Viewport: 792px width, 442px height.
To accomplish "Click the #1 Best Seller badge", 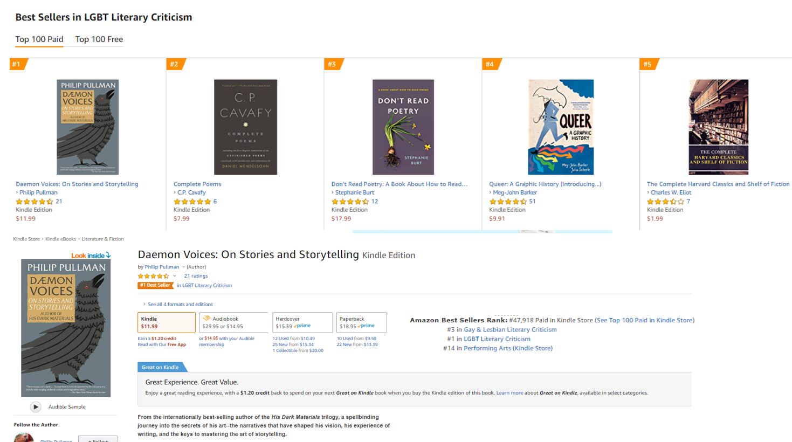I will pos(155,285).
